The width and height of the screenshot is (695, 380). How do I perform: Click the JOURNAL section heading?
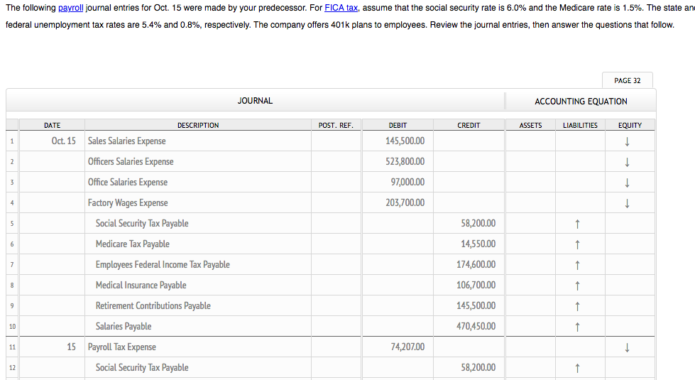(255, 101)
